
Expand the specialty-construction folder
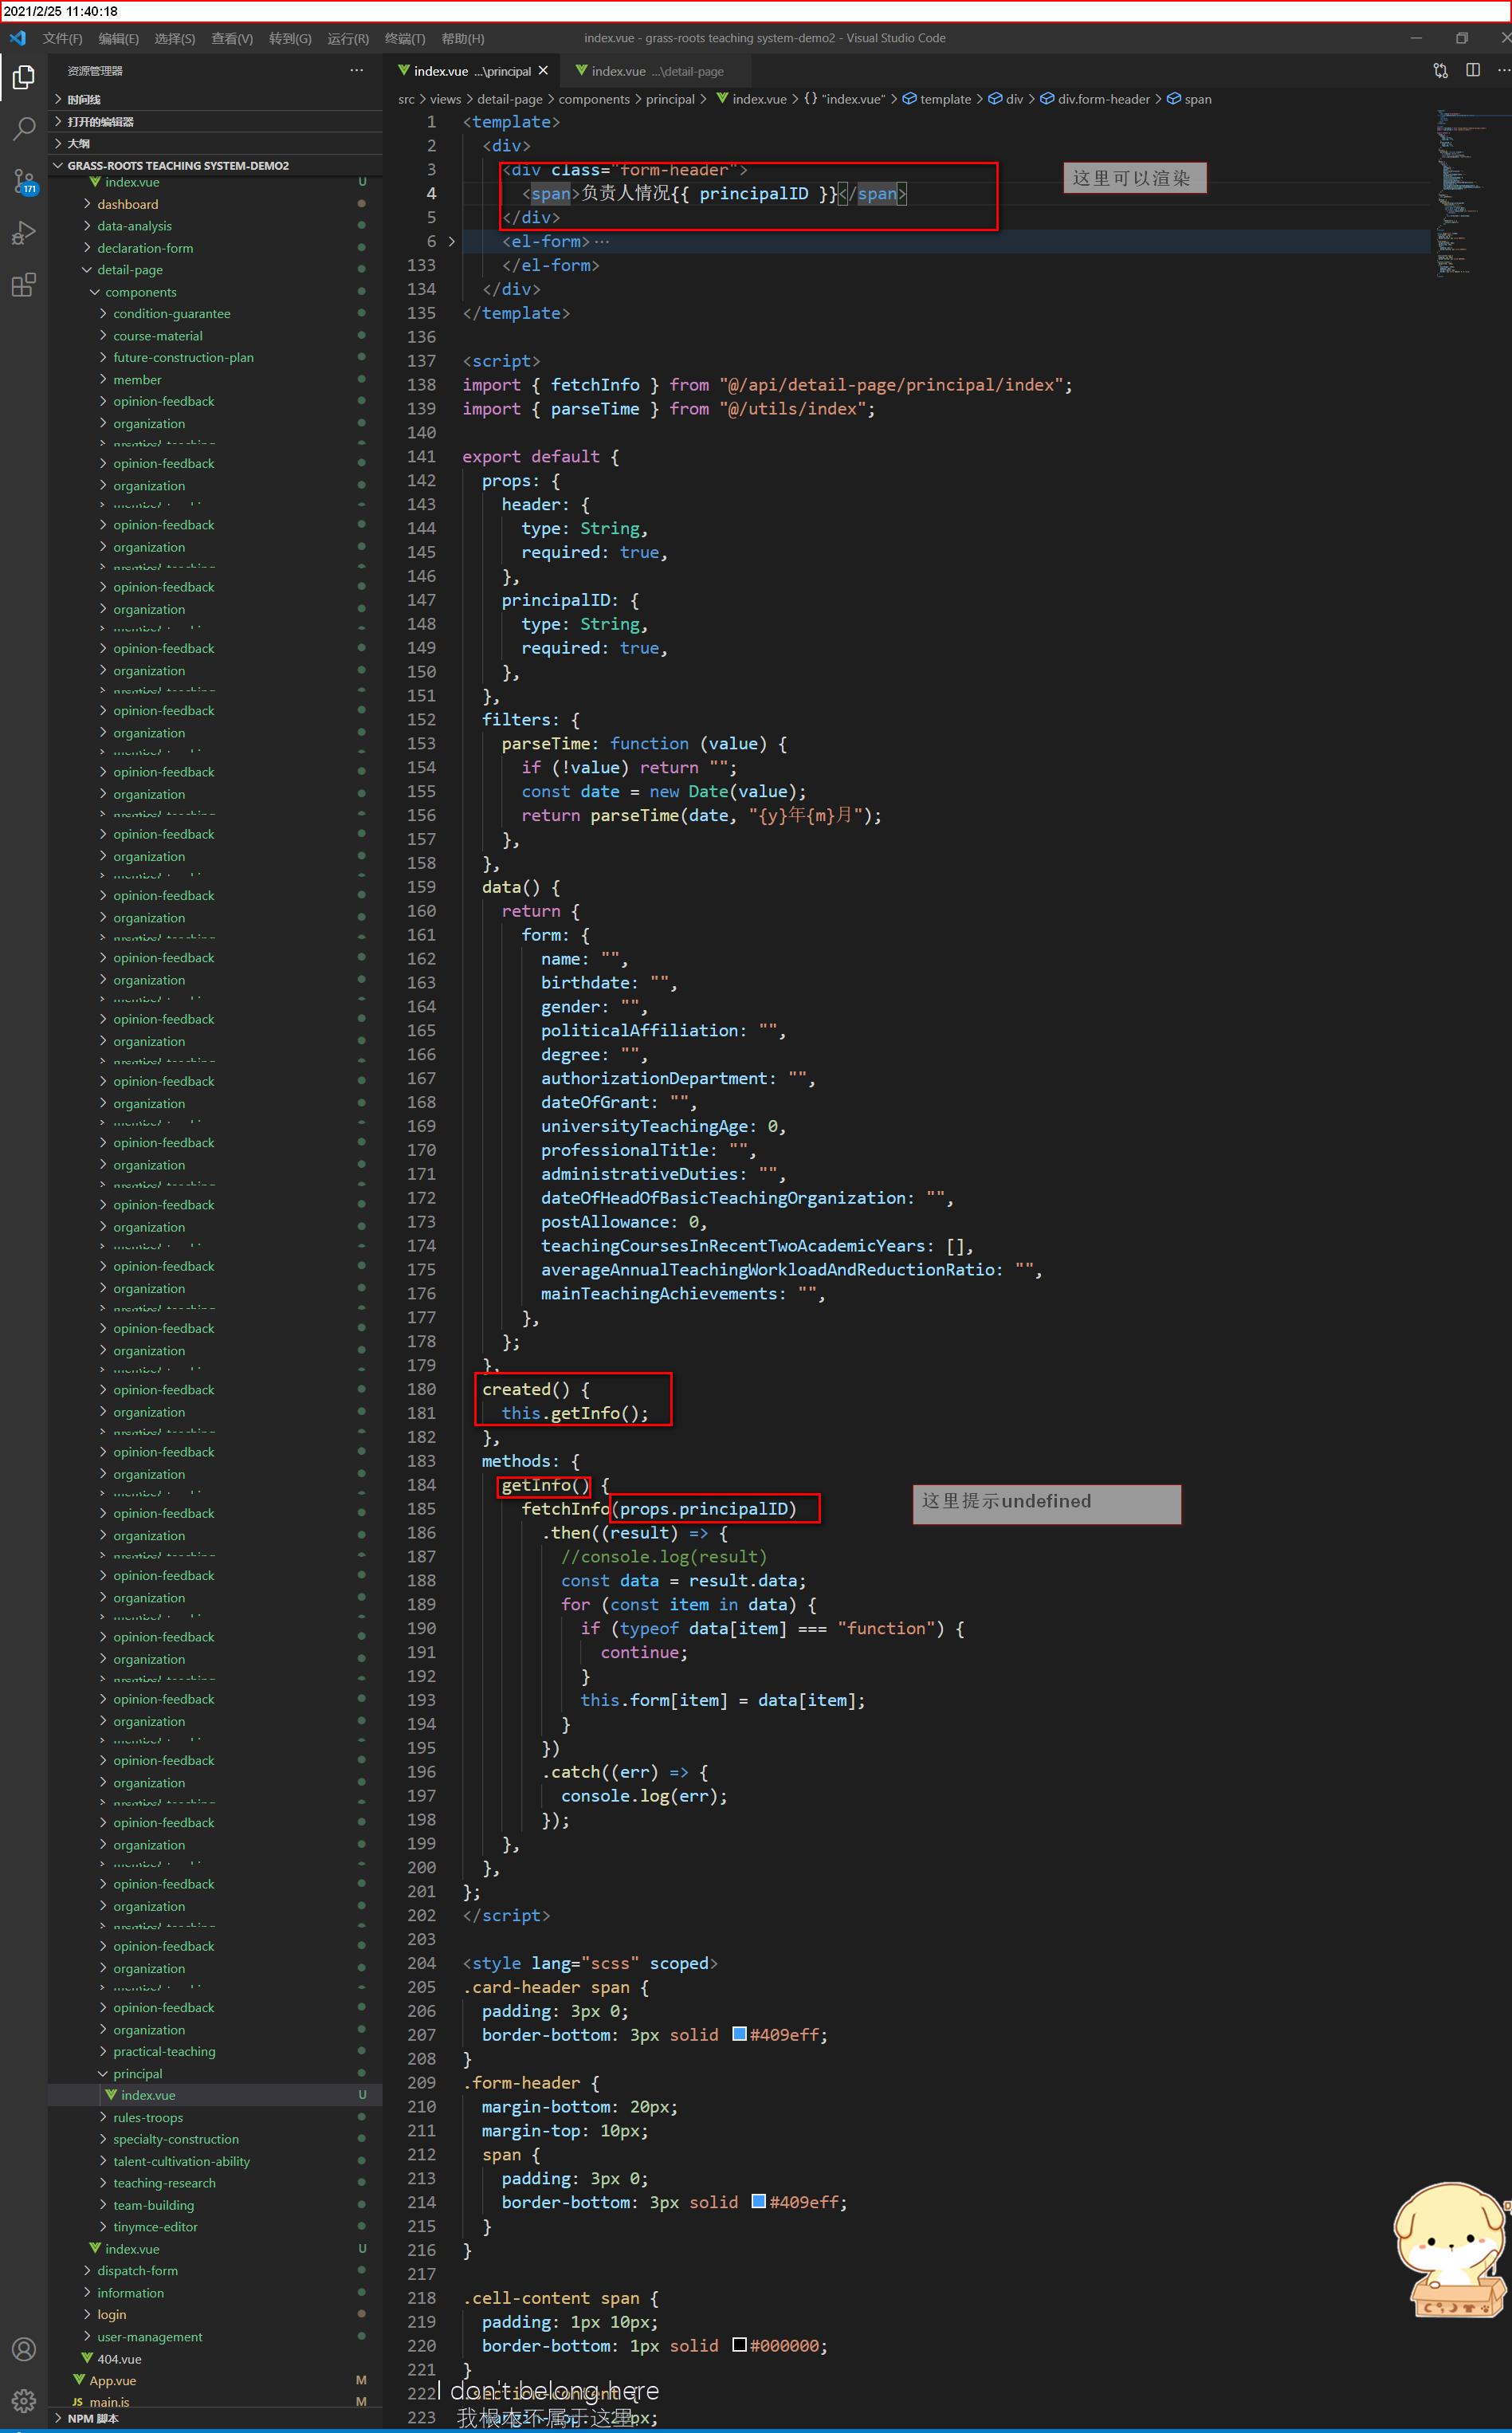pos(215,2140)
